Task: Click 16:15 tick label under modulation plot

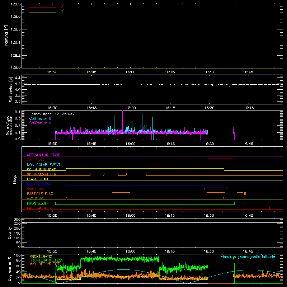Action: pos(170,144)
